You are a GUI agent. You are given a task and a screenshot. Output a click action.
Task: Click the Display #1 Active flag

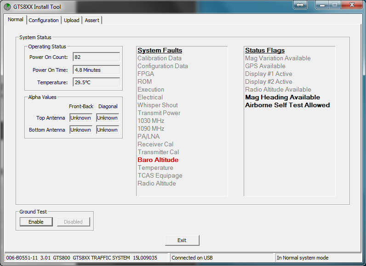click(269, 74)
